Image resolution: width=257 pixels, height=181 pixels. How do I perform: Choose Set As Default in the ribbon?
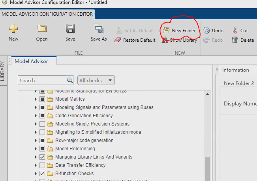135,31
